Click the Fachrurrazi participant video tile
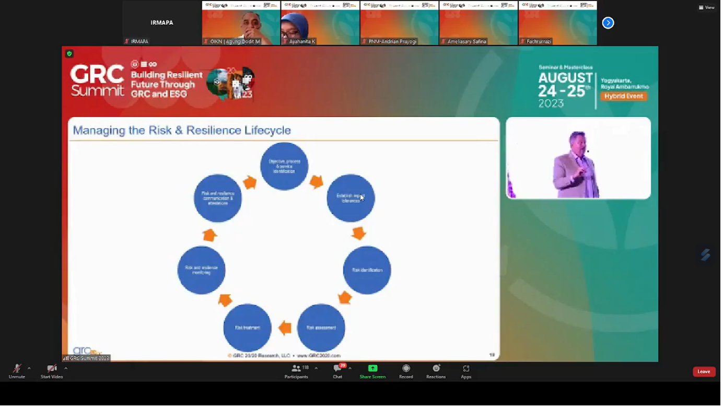The width and height of the screenshot is (723, 407). point(557,23)
